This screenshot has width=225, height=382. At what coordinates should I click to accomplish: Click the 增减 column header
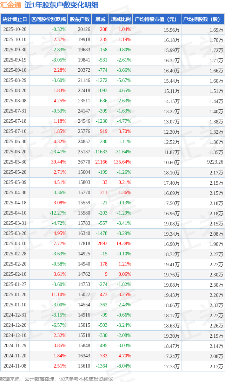pos(100,19)
